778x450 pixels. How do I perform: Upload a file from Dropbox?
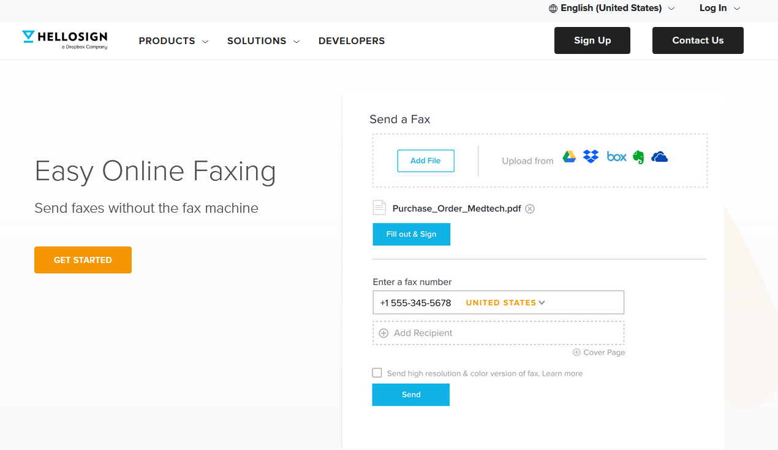click(x=591, y=156)
